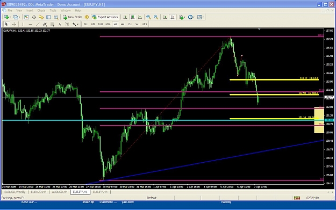336x210 pixels.
Task: Open the Statement taskbar item
Action: [108, 202]
